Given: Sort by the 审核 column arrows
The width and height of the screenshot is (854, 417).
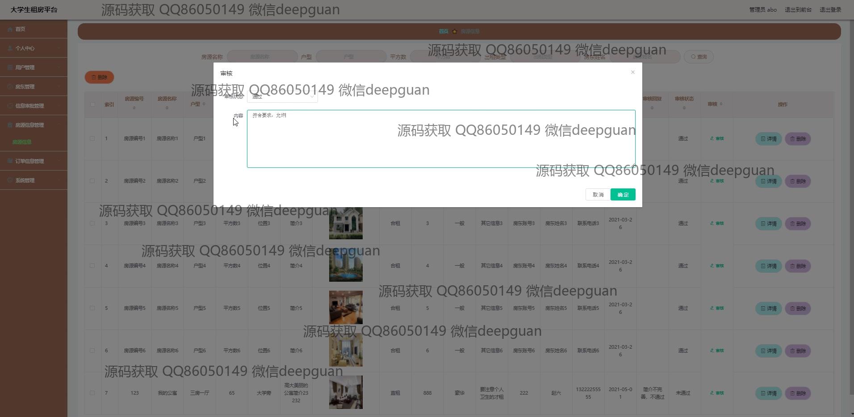Looking at the screenshot, I should point(720,104).
